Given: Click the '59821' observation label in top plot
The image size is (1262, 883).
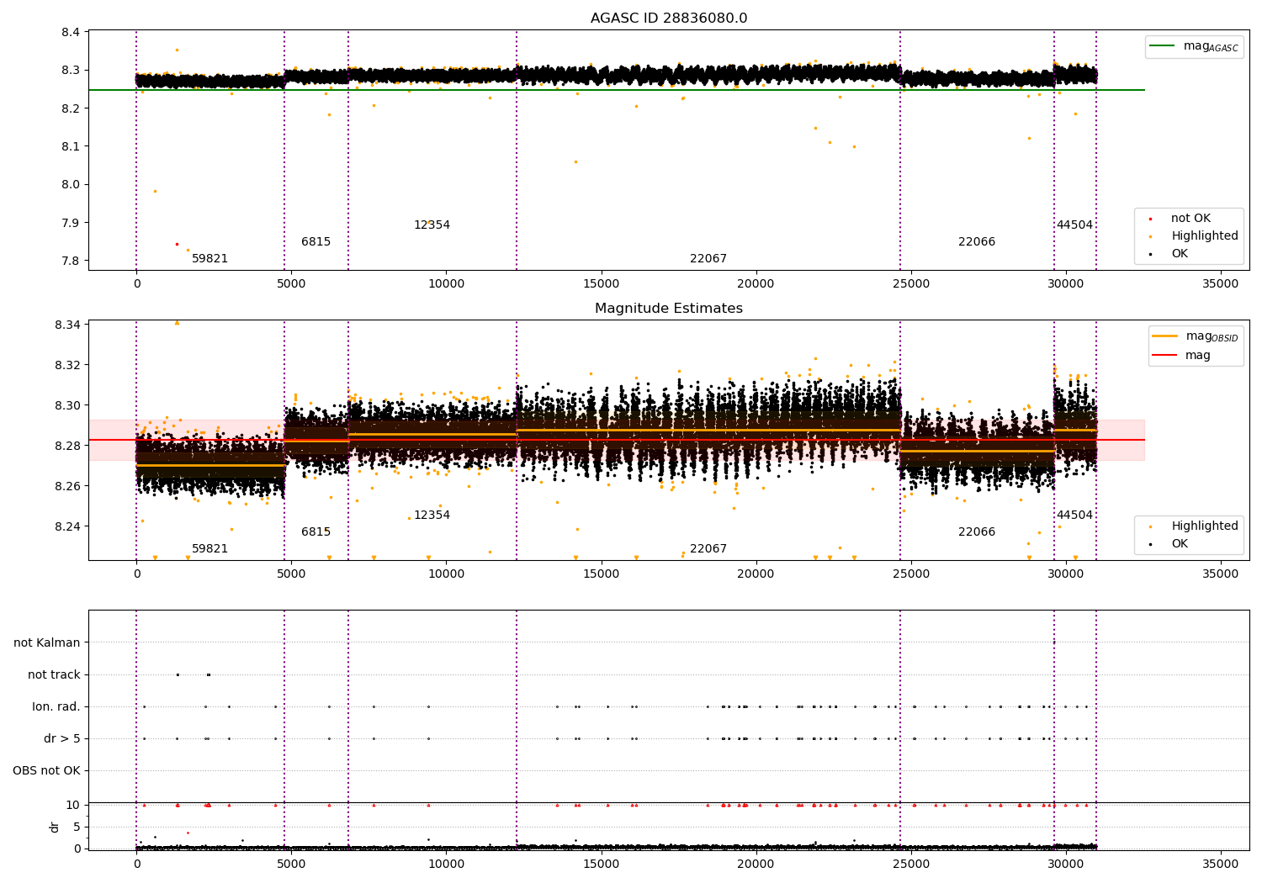Looking at the screenshot, I should pyautogui.click(x=209, y=259).
